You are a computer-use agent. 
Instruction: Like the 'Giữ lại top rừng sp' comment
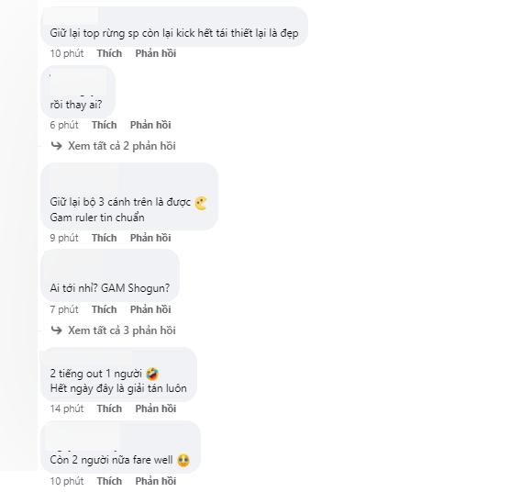pyautogui.click(x=109, y=53)
